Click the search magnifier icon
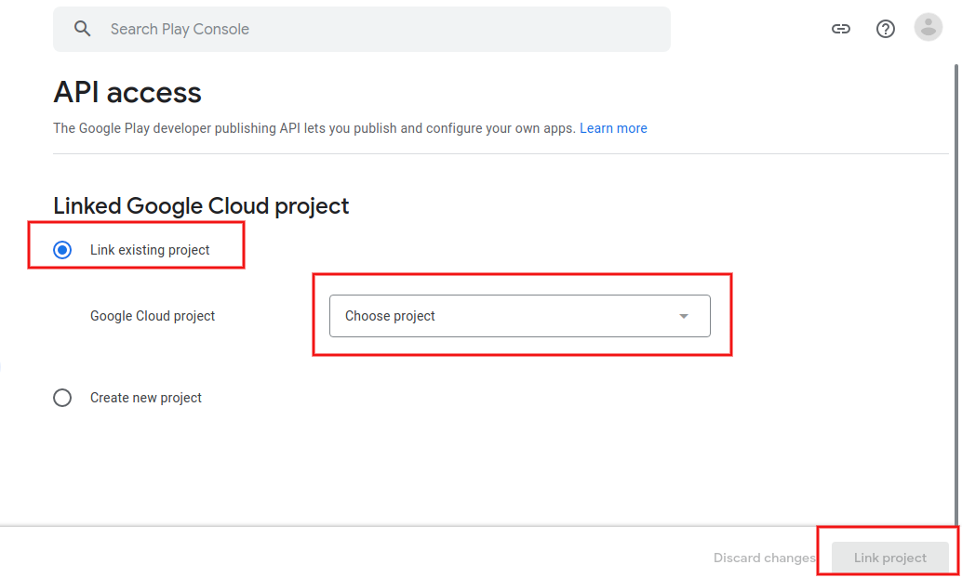Image resolution: width=962 pixels, height=578 pixels. click(x=82, y=29)
